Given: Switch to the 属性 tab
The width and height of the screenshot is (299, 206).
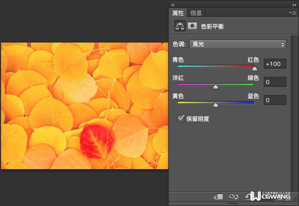Looking at the screenshot, I should (x=178, y=13).
